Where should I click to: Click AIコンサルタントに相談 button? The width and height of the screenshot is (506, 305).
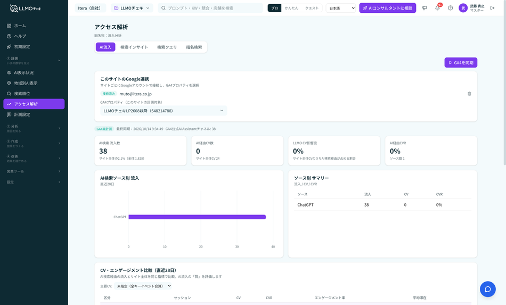[388, 8]
